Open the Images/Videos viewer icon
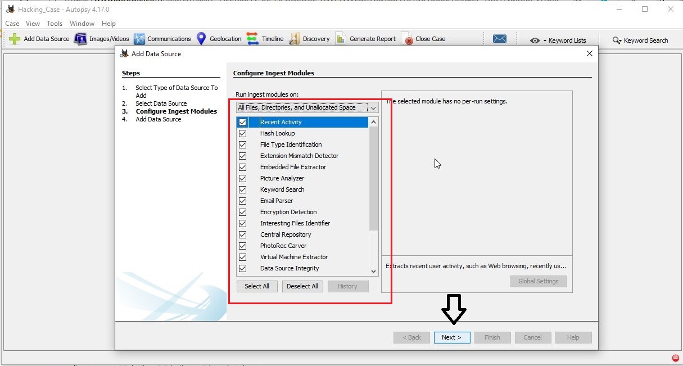 (x=80, y=39)
